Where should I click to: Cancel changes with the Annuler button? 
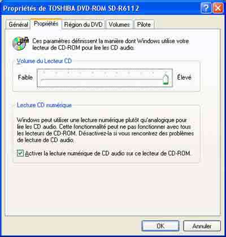coord(202,226)
